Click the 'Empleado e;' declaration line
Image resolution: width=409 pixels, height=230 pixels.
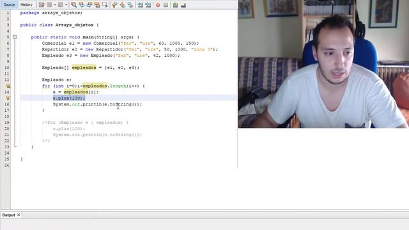57,80
